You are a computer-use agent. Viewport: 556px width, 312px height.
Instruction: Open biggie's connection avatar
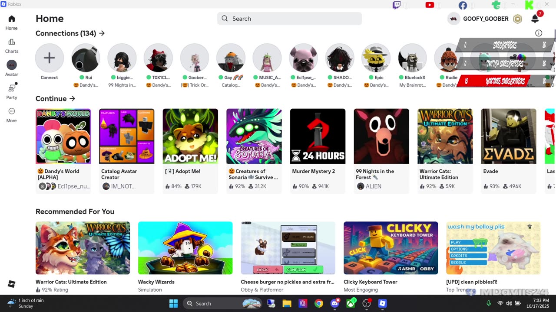point(122,58)
